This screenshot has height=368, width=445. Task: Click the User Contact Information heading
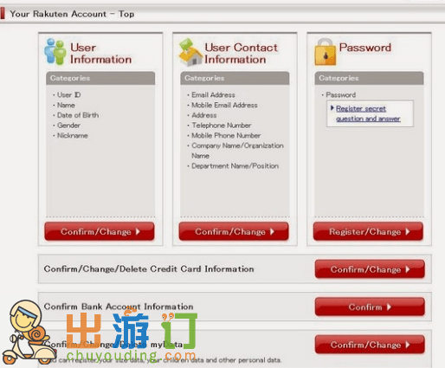tap(242, 53)
